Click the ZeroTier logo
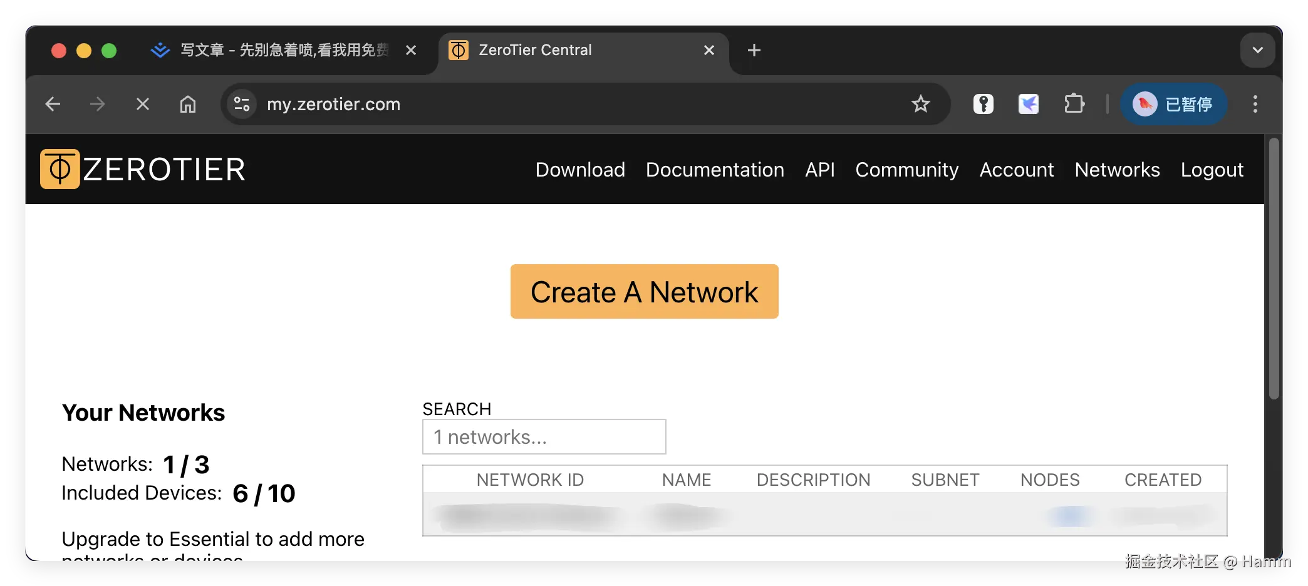 tap(143, 169)
